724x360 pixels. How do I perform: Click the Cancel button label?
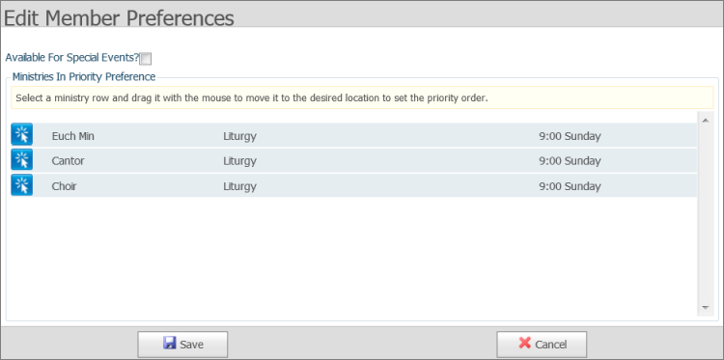pyautogui.click(x=551, y=345)
